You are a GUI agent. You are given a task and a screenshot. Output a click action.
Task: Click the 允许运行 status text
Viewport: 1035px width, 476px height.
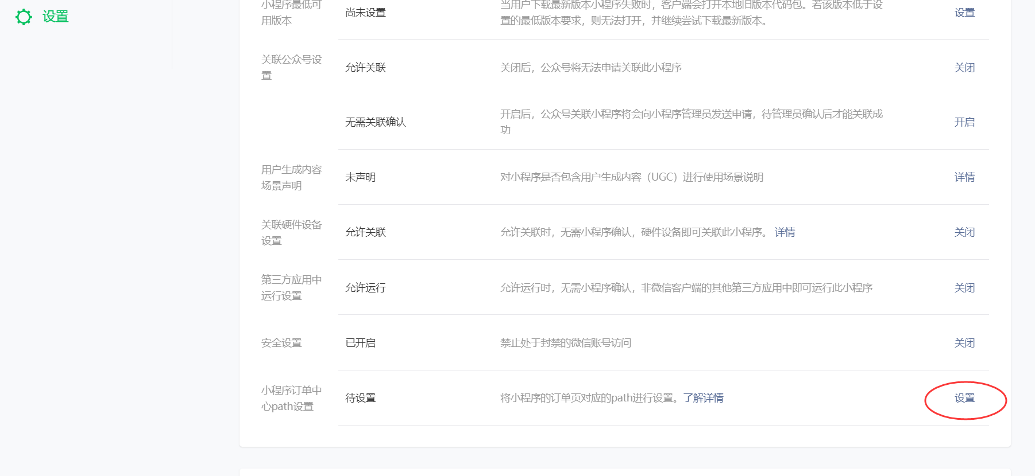(365, 288)
